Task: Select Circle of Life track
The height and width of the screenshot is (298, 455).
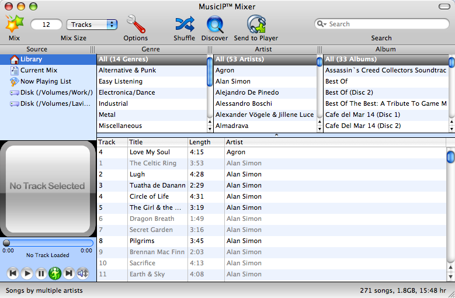Action: [272, 196]
